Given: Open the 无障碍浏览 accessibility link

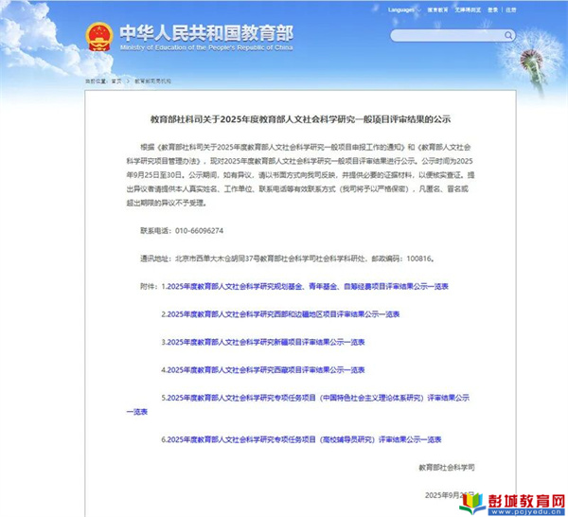Looking at the screenshot, I should pos(470,9).
